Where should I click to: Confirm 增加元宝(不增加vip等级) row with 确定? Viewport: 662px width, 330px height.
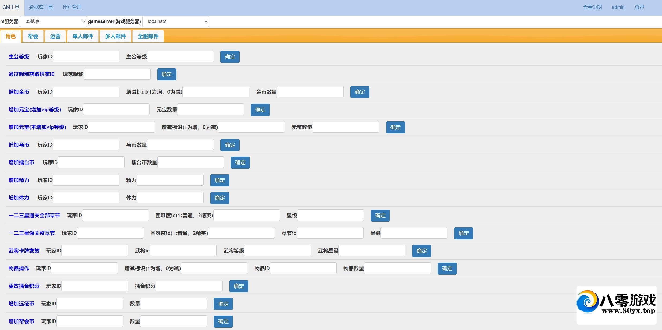tap(395, 127)
